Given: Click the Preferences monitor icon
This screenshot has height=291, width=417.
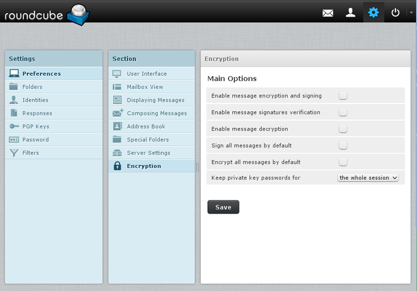Looking at the screenshot, I should 14,73.
